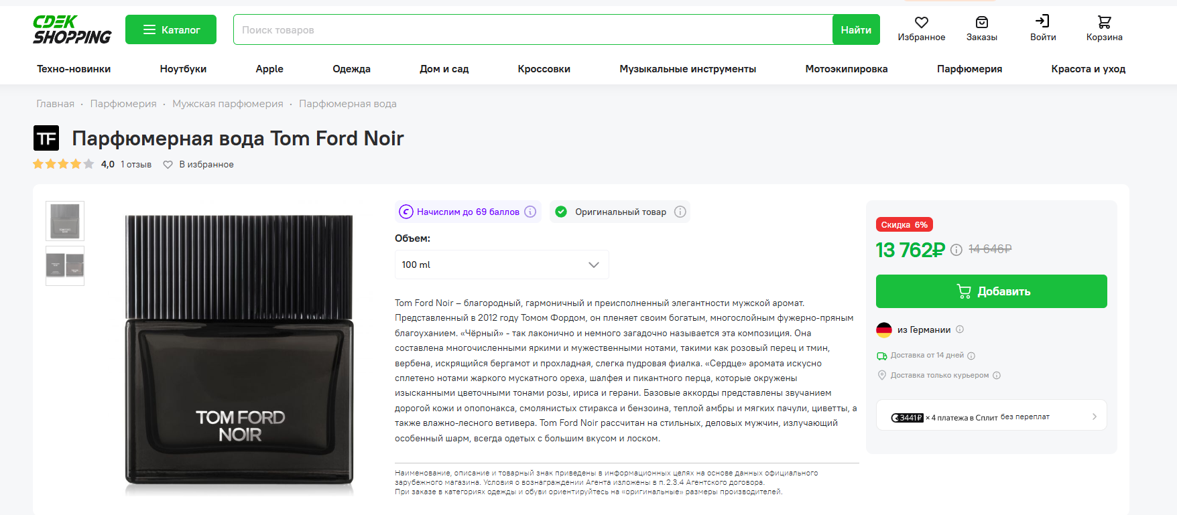The height and width of the screenshot is (515, 1177).
Task: Expand the 100 ml volume dropdown
Action: pos(502,265)
